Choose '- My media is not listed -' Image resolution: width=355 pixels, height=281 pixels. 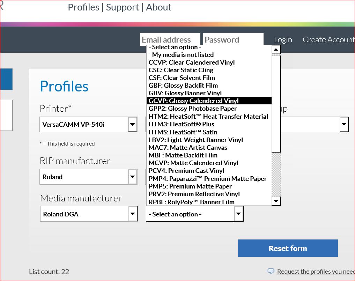tap(209, 54)
